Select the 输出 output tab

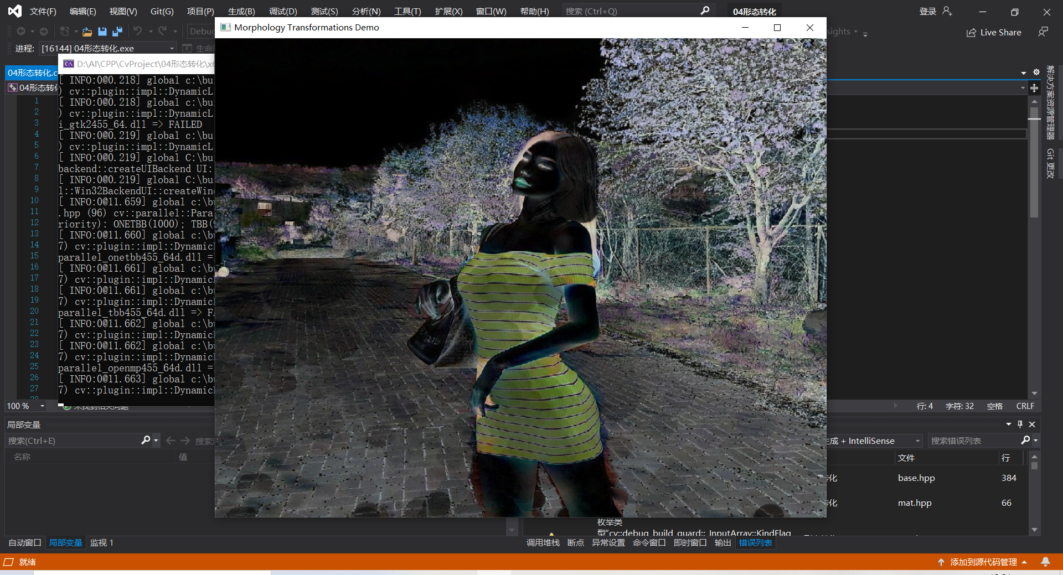coord(723,542)
